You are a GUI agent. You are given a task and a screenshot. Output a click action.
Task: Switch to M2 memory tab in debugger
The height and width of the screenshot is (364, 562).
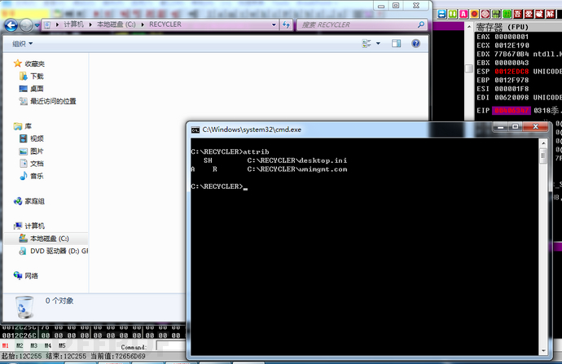[x=21, y=346]
